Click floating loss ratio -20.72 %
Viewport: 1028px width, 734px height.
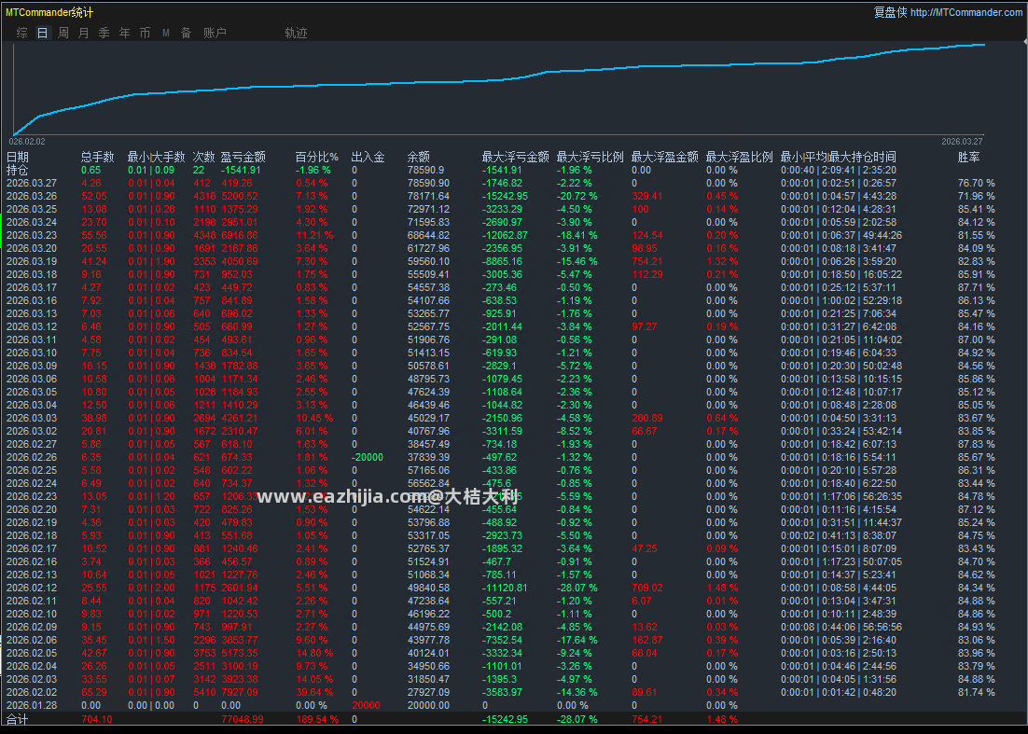[x=577, y=197]
